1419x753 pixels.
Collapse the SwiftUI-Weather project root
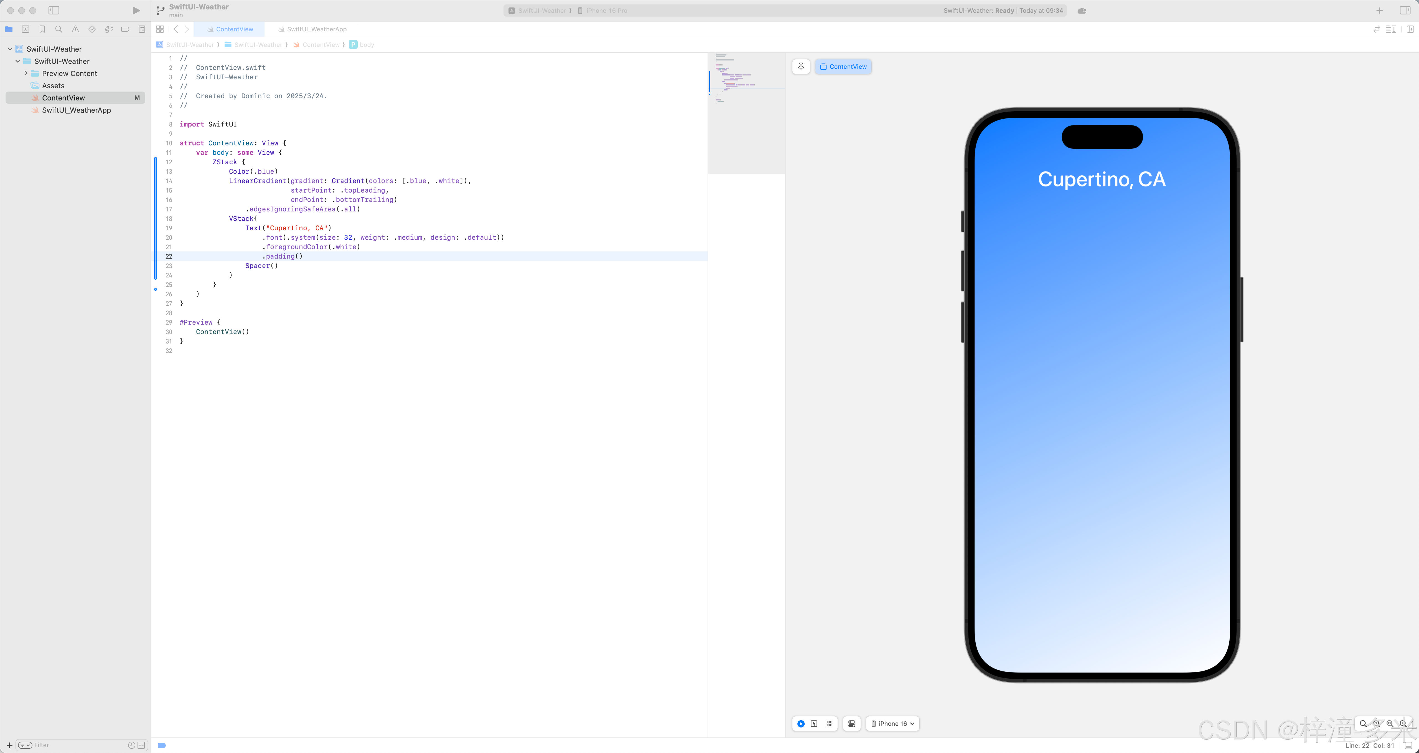click(x=10, y=49)
